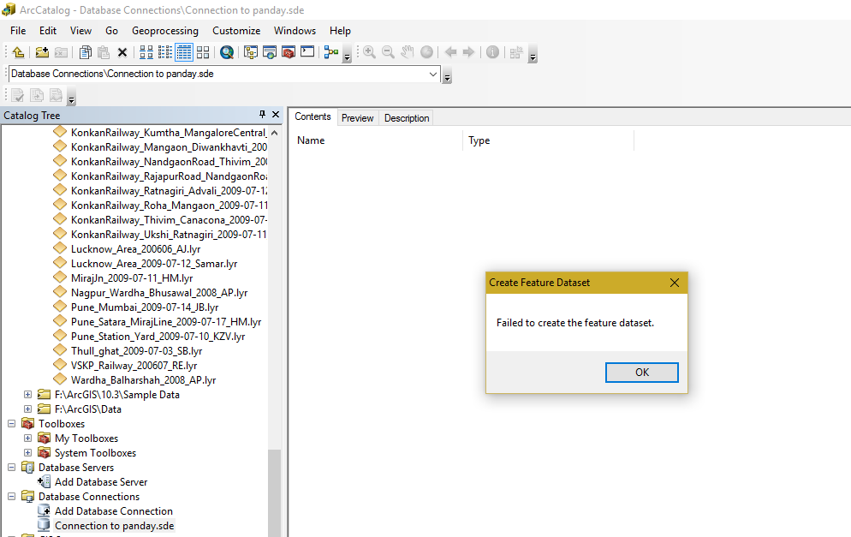Switch to List view icon
Screen dimensions: 851x537
click(x=165, y=52)
